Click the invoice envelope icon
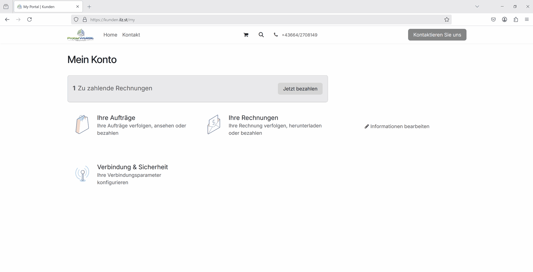 214,125
